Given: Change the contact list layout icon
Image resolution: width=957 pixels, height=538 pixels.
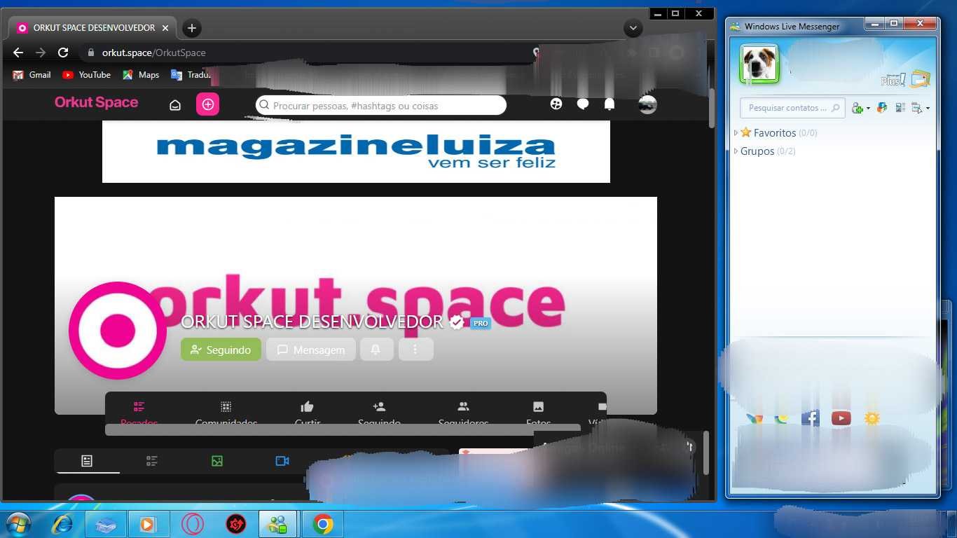Looking at the screenshot, I should [x=900, y=108].
